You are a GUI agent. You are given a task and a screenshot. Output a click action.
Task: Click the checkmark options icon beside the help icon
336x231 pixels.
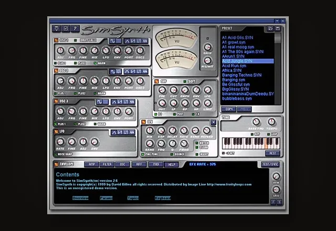[x=66, y=28]
